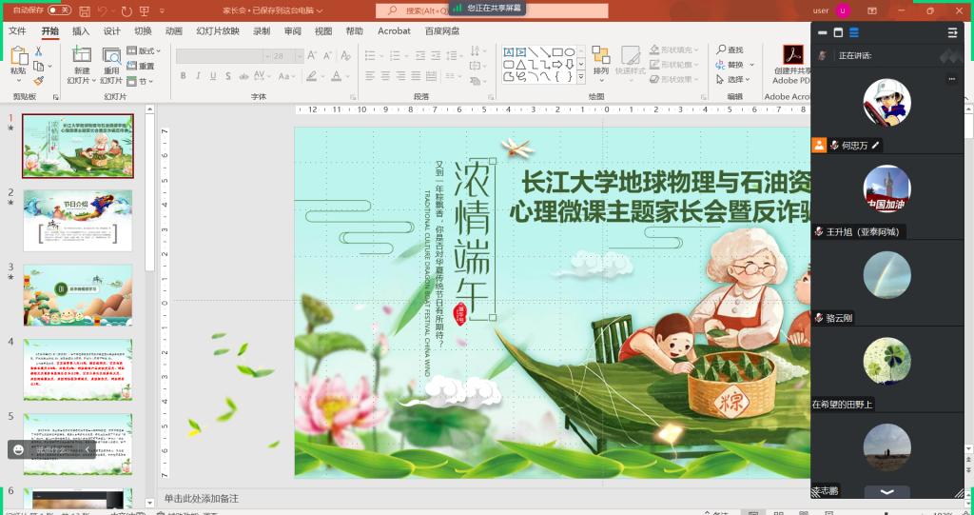Viewport: 974px width, 515px height.
Task: Open the Customize Quick Access Toolbar dropdown
Action: pyautogui.click(x=162, y=10)
